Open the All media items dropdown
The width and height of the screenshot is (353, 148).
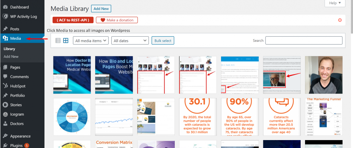click(x=91, y=41)
